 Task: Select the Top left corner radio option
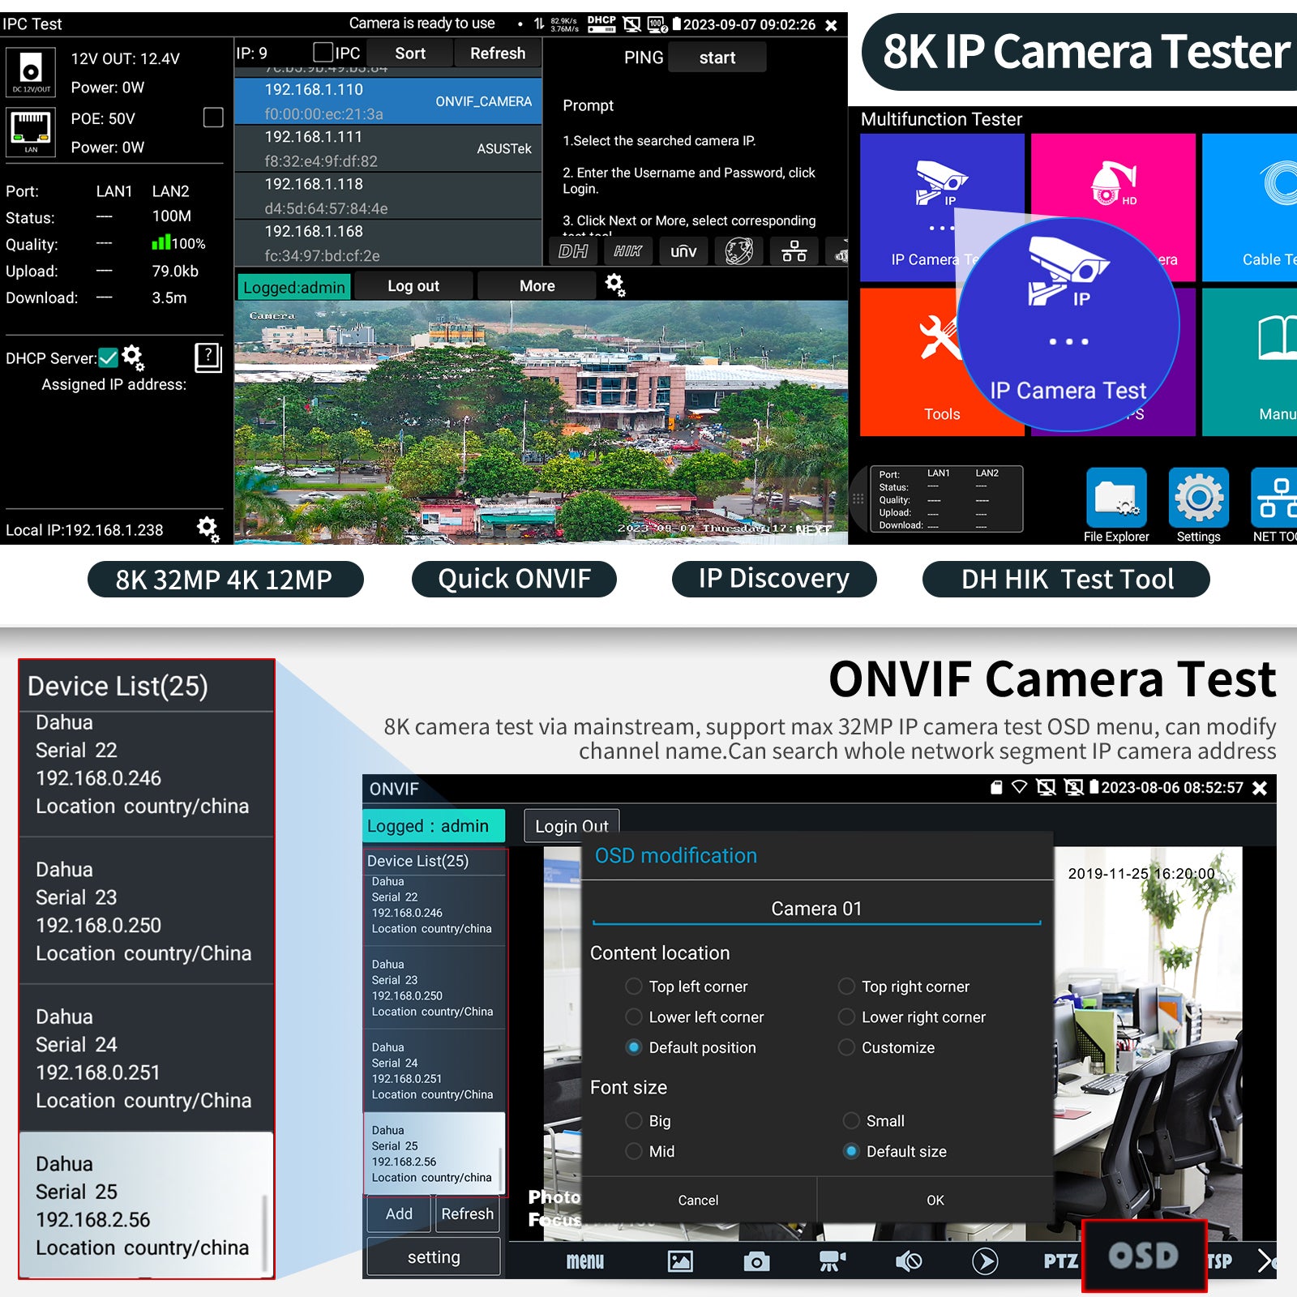click(x=635, y=987)
